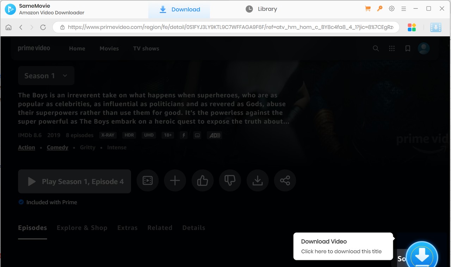451x267 pixels.
Task: Open the key registration icon
Action: tap(379, 9)
